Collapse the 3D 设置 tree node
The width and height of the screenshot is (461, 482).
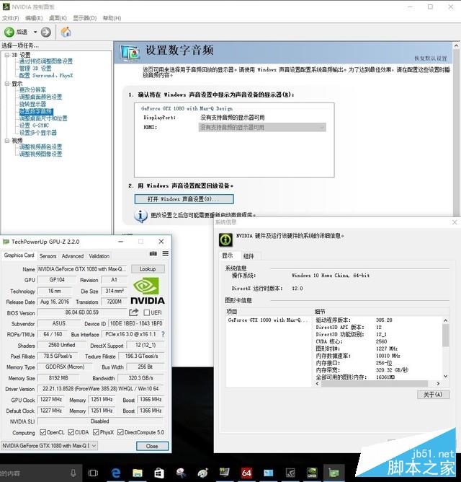tap(7, 55)
